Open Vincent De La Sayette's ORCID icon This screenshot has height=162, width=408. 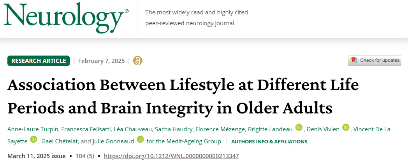tap(34, 139)
